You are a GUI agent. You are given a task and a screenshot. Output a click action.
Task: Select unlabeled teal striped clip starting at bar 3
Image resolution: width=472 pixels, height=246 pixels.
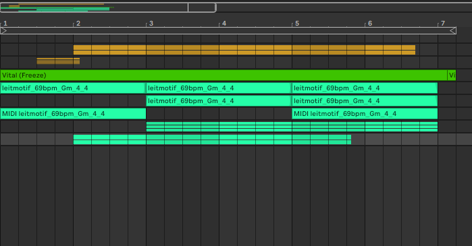coord(292,127)
